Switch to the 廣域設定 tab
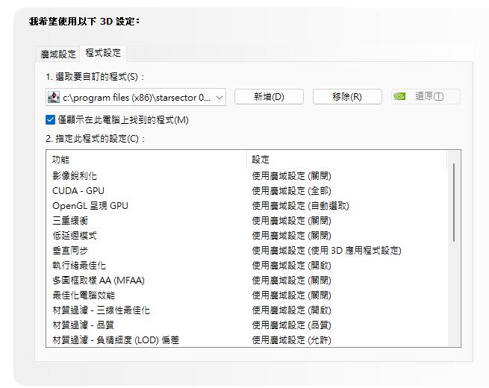Screen dimensions: 489x388 pos(58,54)
